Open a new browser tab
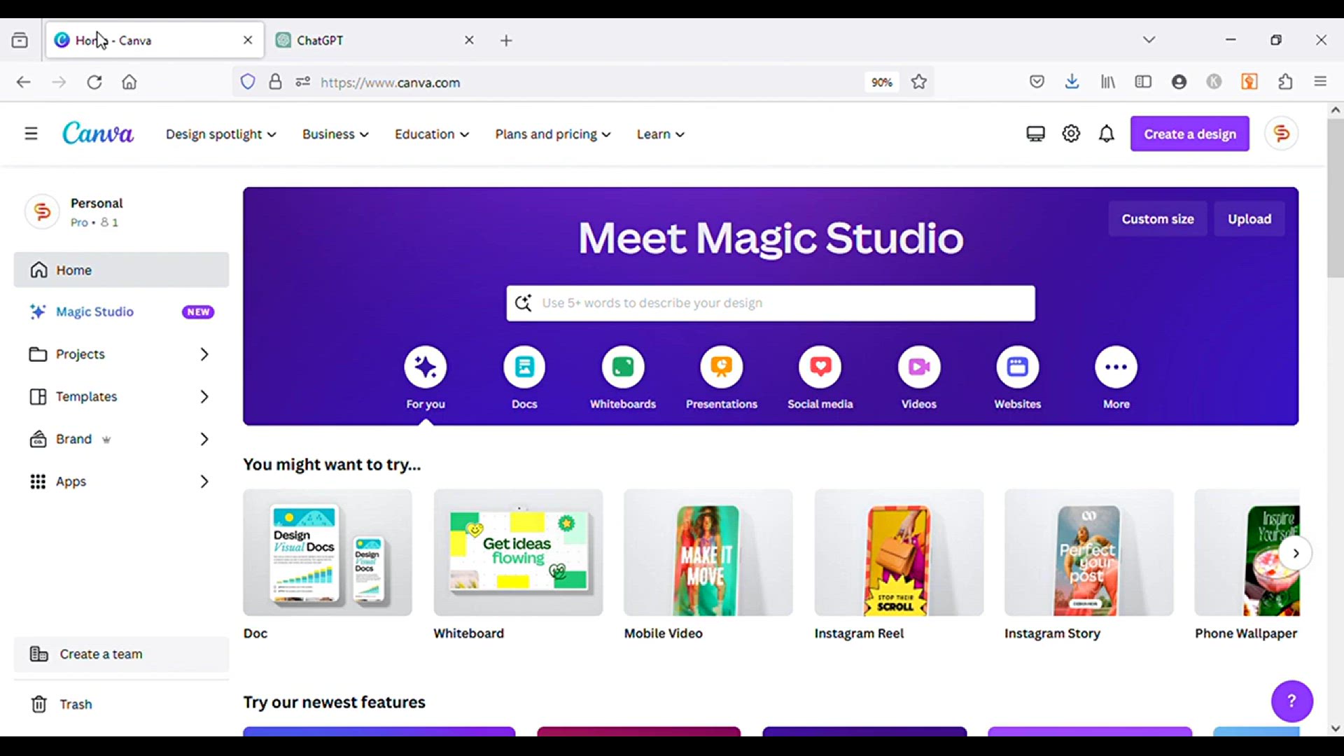The height and width of the screenshot is (756, 1344). tap(506, 41)
